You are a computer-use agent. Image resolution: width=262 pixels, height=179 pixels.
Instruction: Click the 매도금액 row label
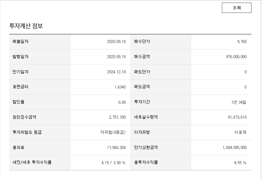tap(142, 87)
